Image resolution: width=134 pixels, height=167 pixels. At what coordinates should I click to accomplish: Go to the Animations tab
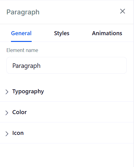coord(107,33)
